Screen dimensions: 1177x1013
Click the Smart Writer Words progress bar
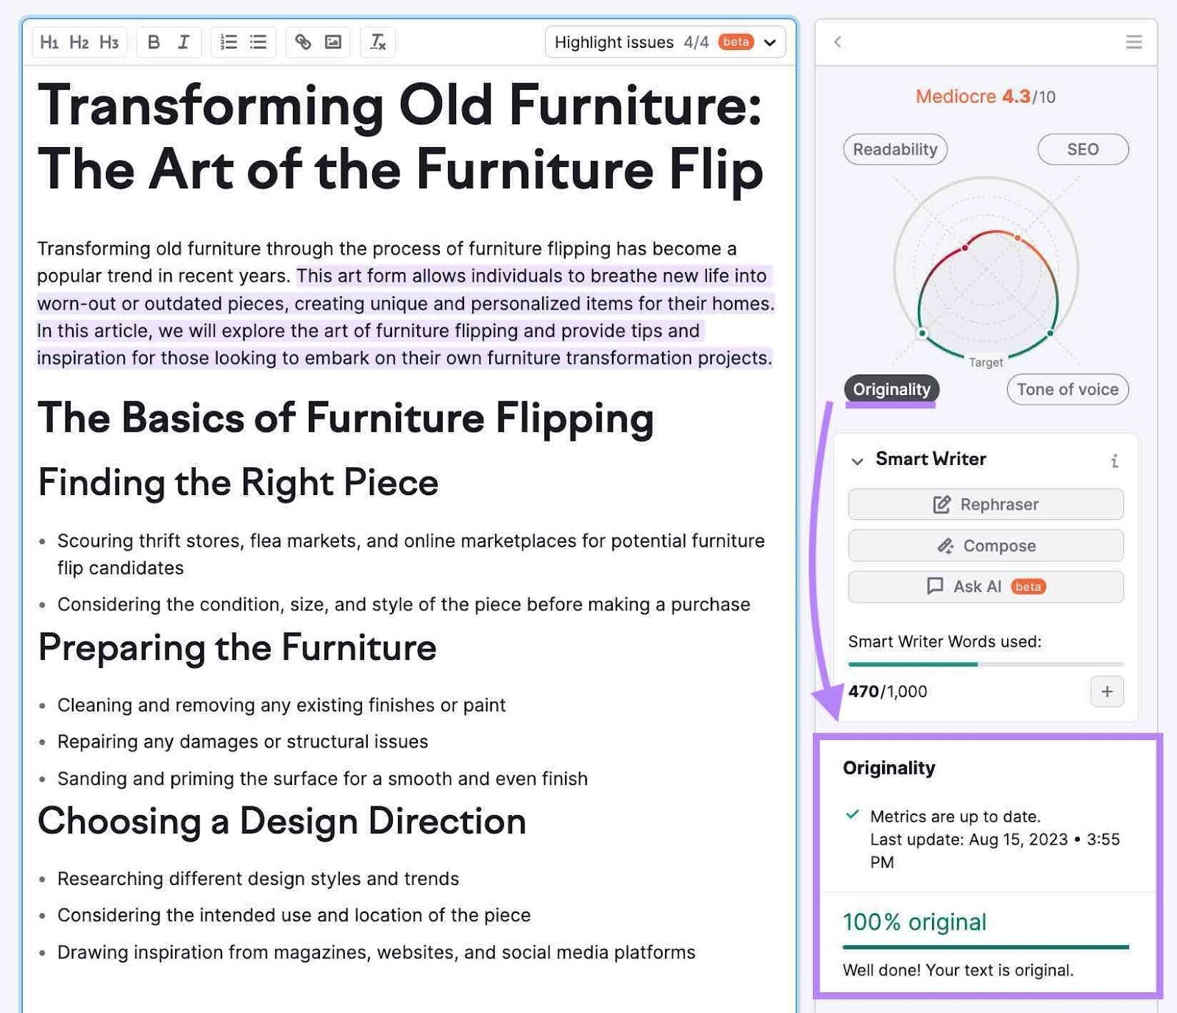click(x=985, y=664)
